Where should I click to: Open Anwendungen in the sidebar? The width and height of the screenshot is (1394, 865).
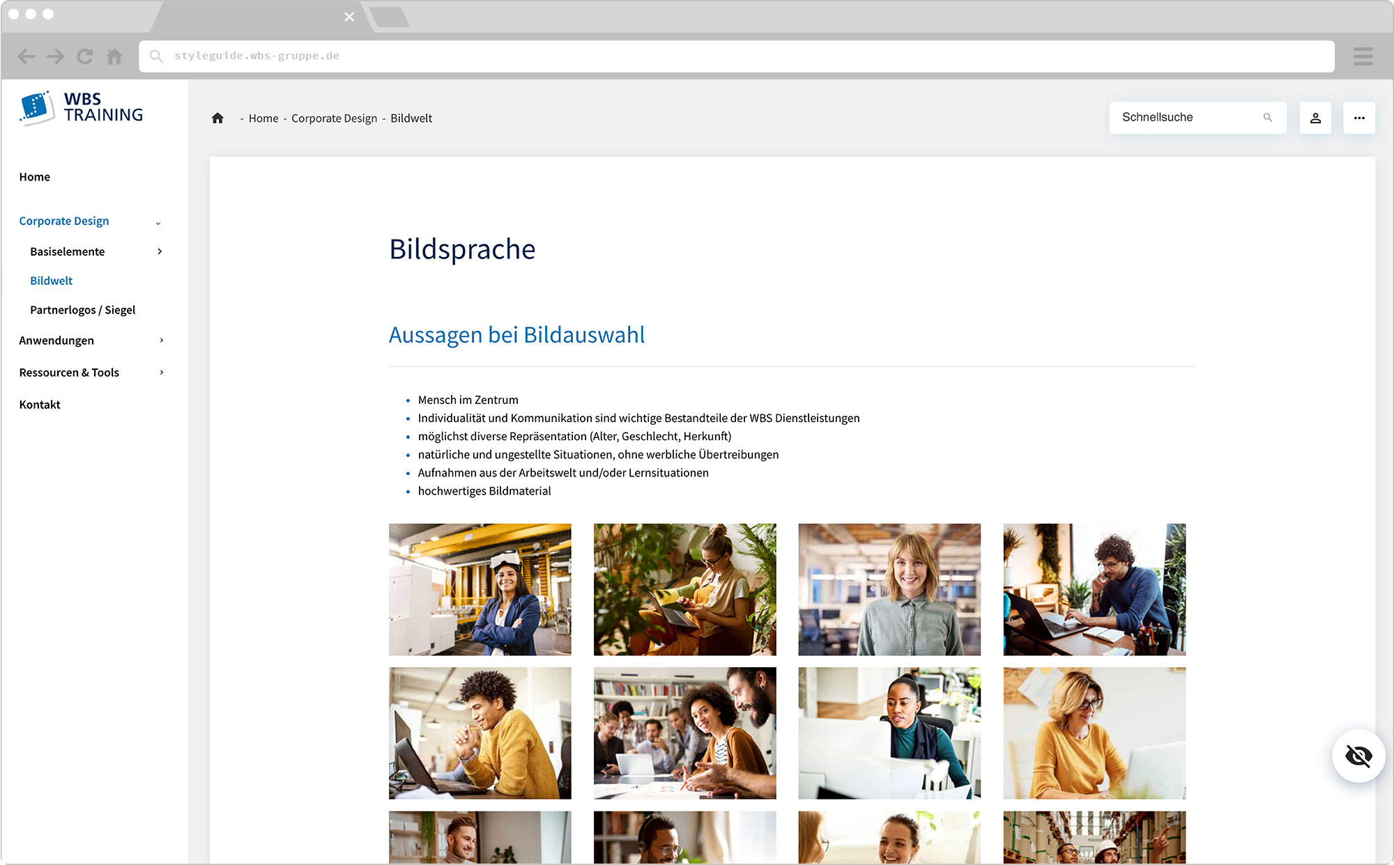coord(56,341)
